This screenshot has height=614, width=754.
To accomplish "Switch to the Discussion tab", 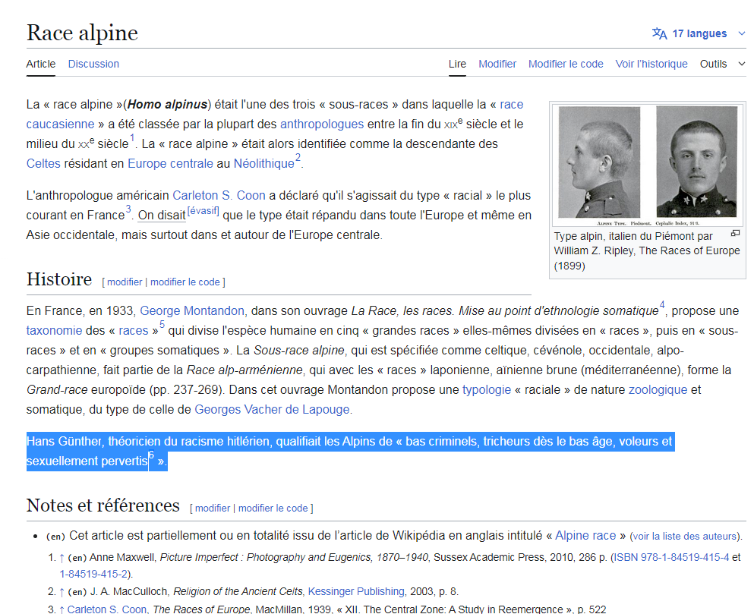I will click(x=93, y=64).
